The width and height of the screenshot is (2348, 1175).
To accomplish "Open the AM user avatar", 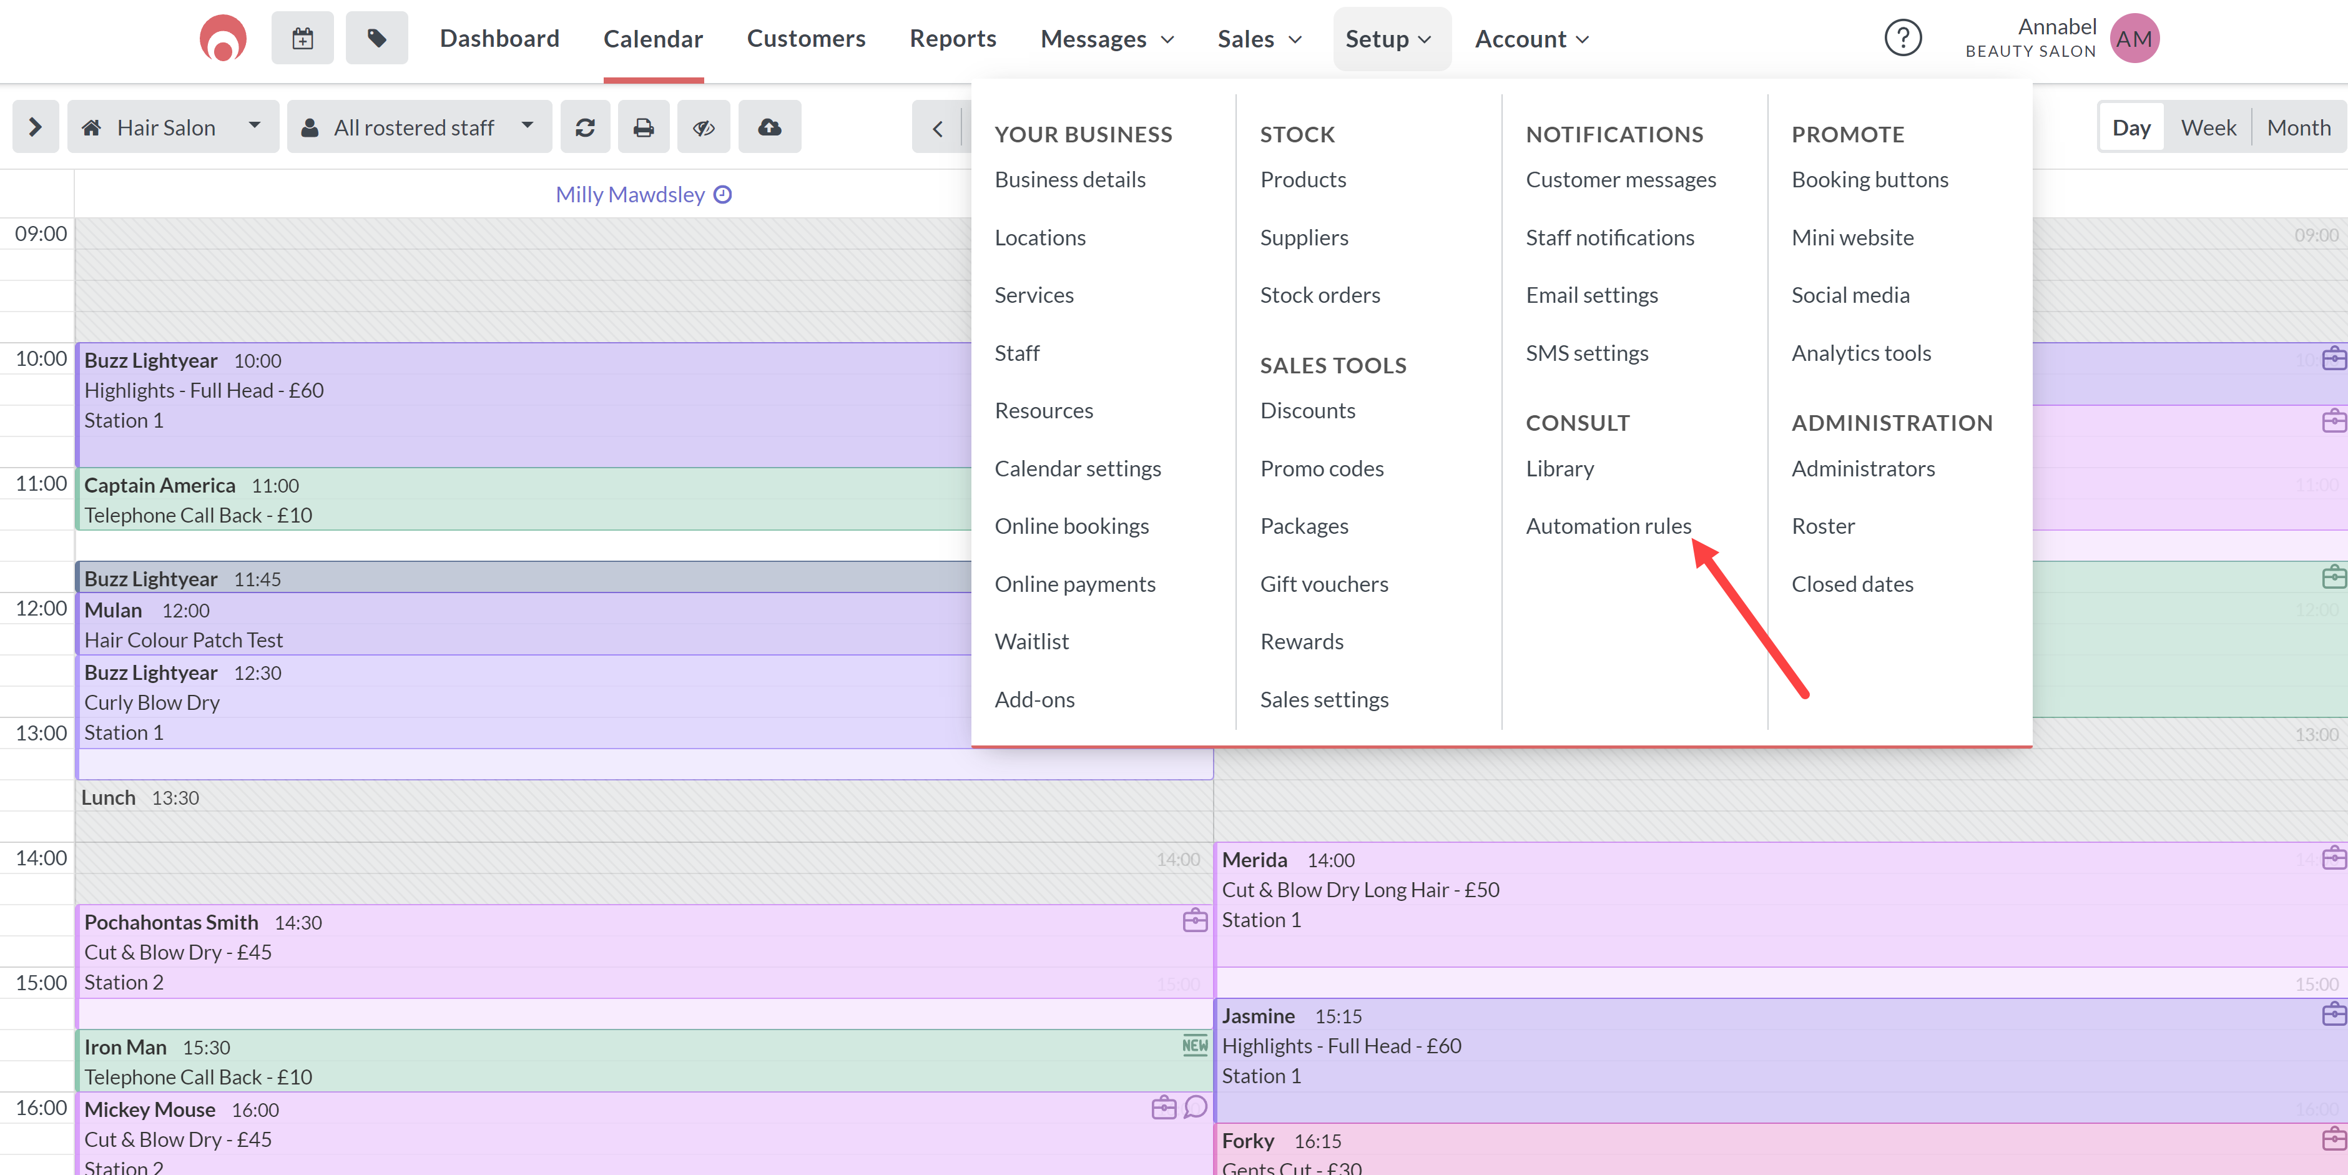I will (x=2134, y=38).
